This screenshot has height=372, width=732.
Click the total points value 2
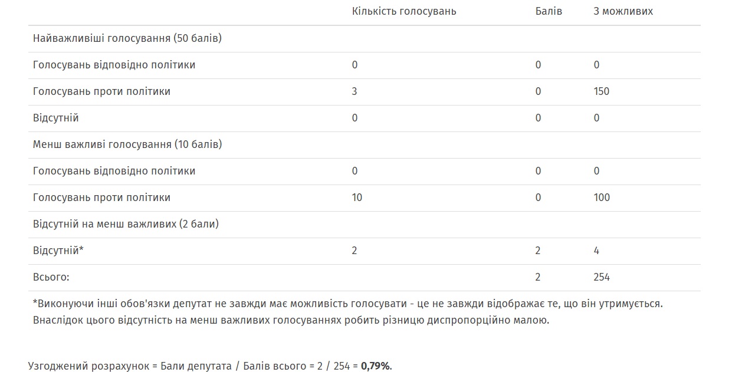point(538,277)
